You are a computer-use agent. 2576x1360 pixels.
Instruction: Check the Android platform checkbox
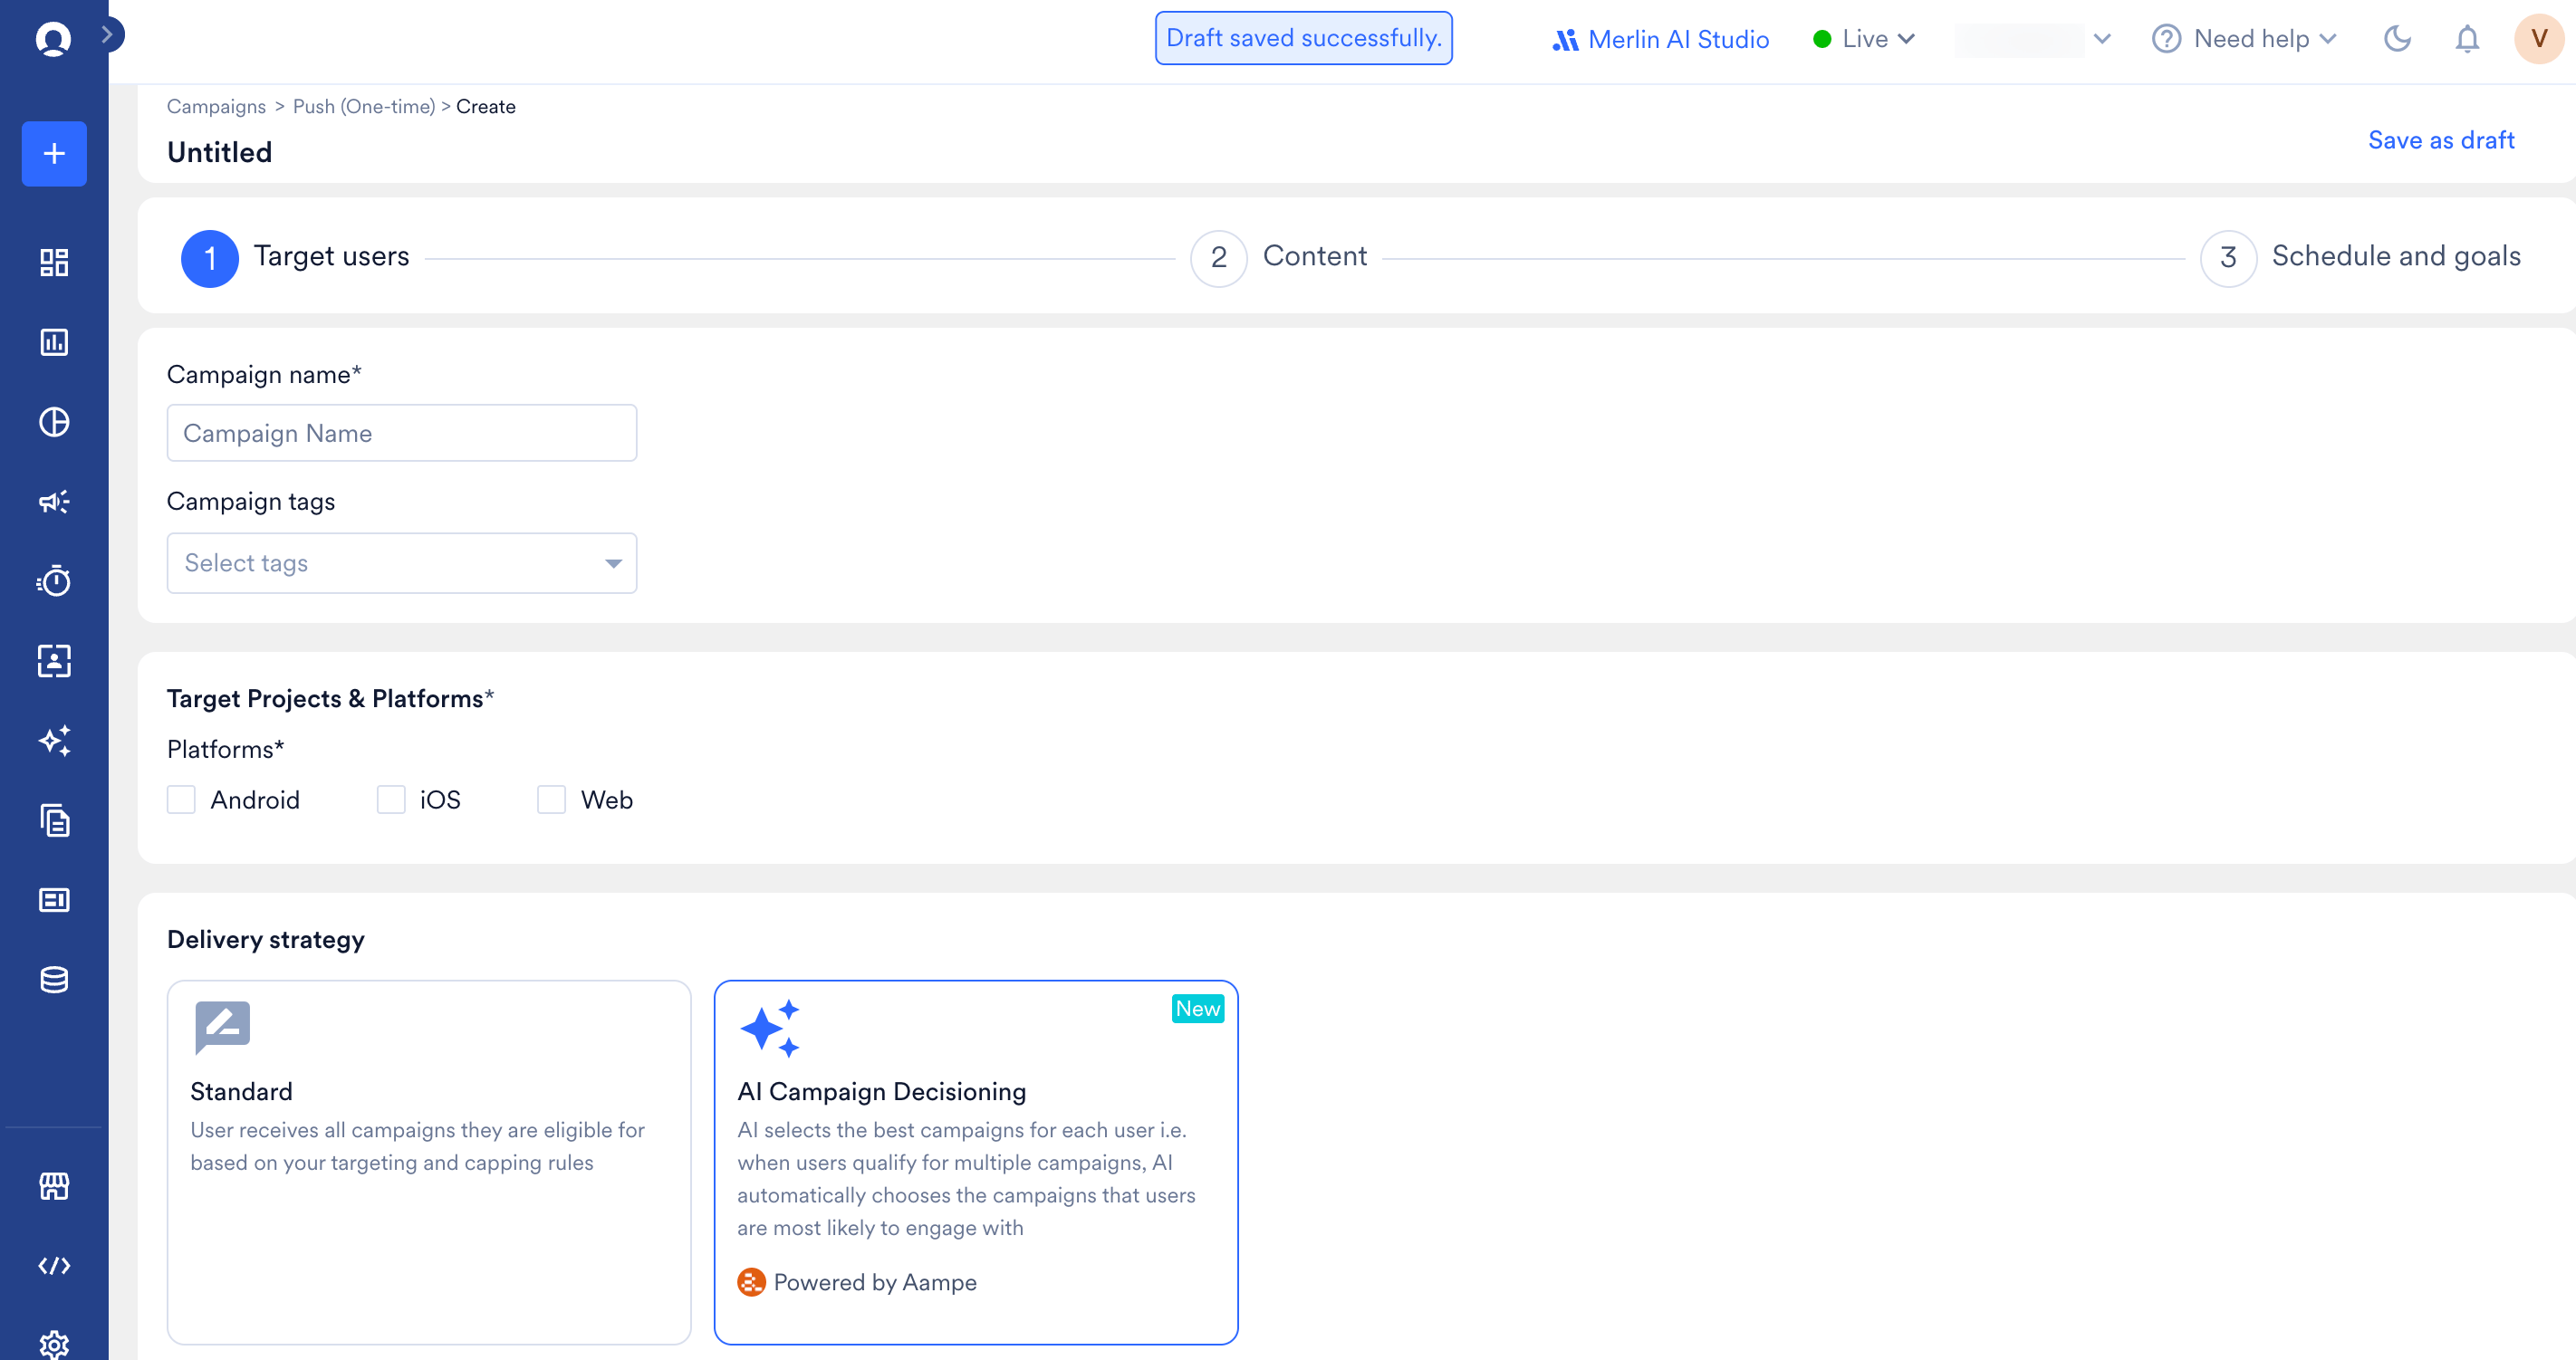coord(181,800)
